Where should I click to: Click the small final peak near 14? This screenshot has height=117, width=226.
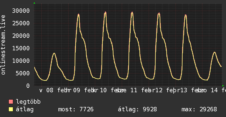(214, 52)
